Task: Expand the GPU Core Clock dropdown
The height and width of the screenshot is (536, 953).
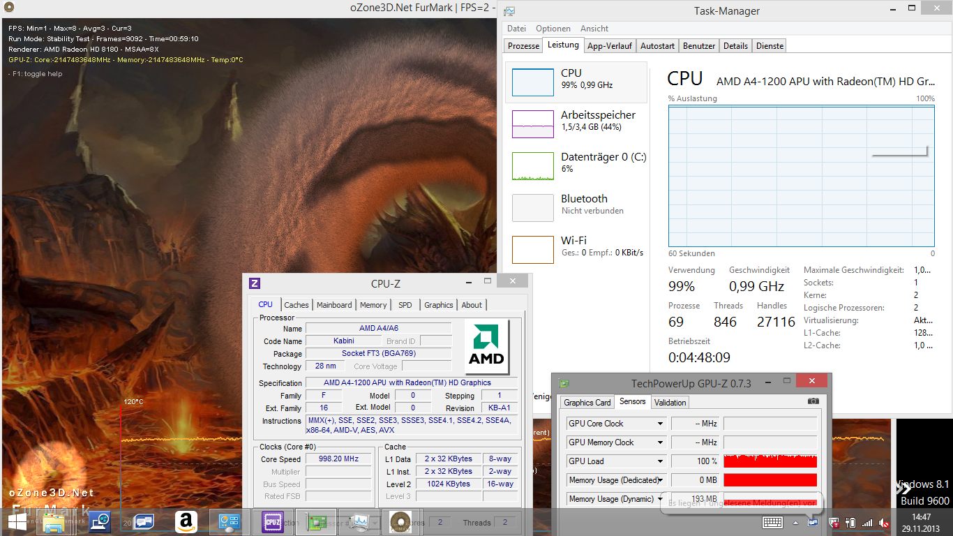Action: (x=660, y=424)
